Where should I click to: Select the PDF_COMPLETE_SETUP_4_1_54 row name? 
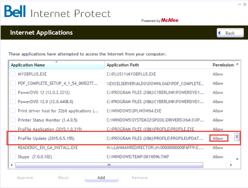(x=58, y=83)
